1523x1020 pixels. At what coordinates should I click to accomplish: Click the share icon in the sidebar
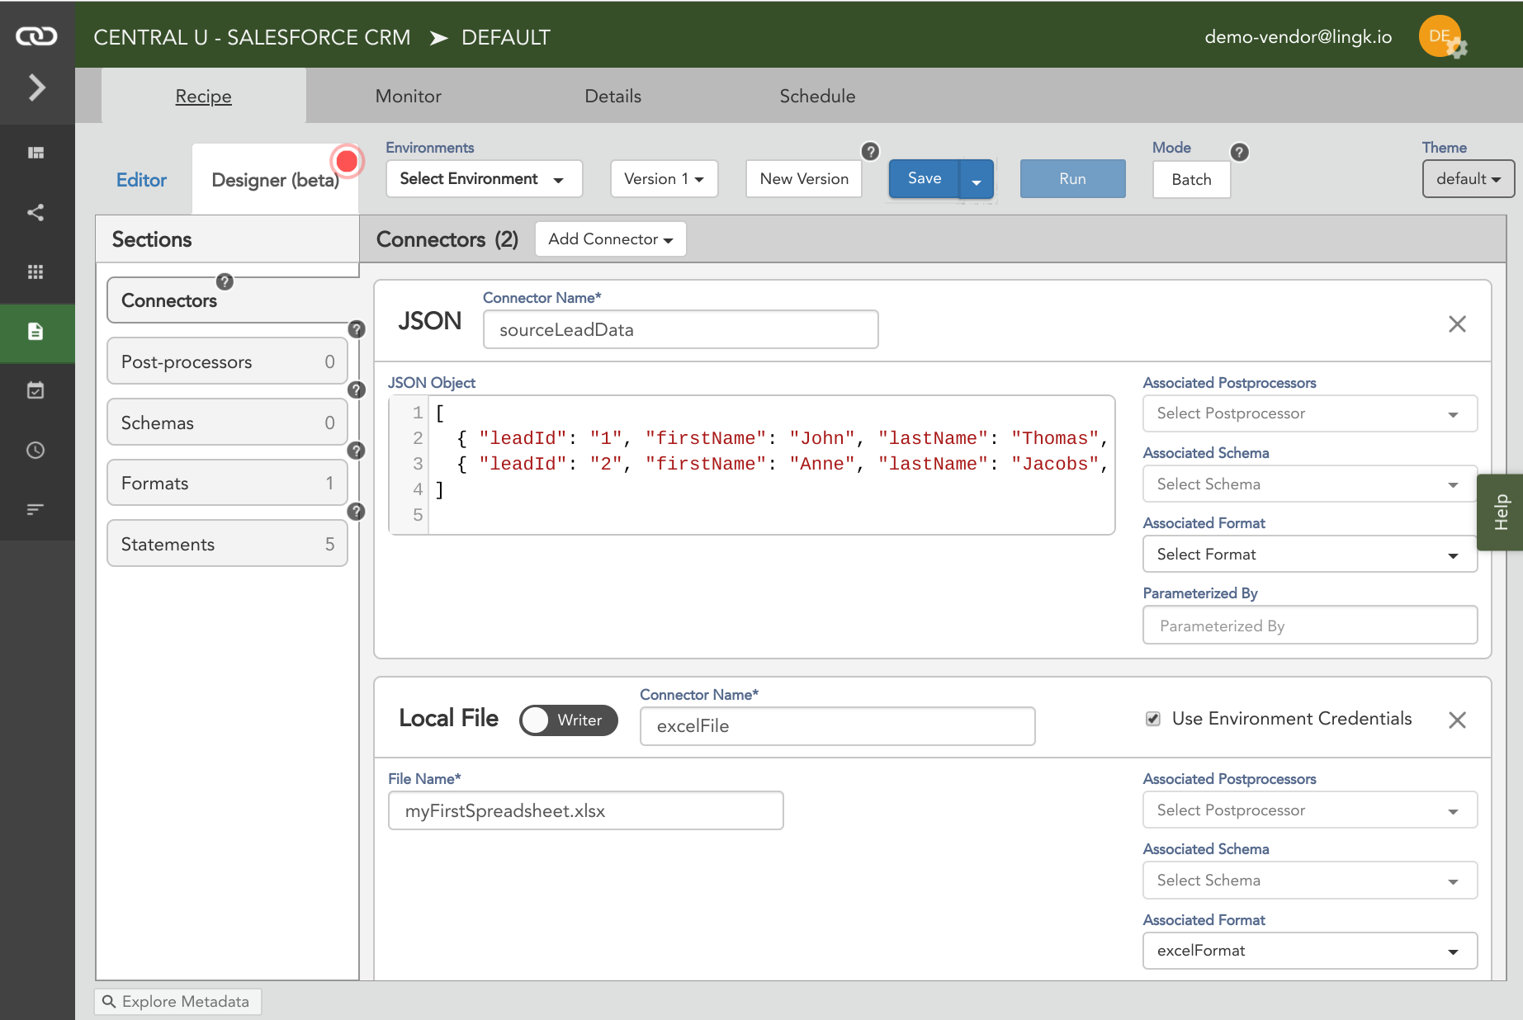[35, 212]
